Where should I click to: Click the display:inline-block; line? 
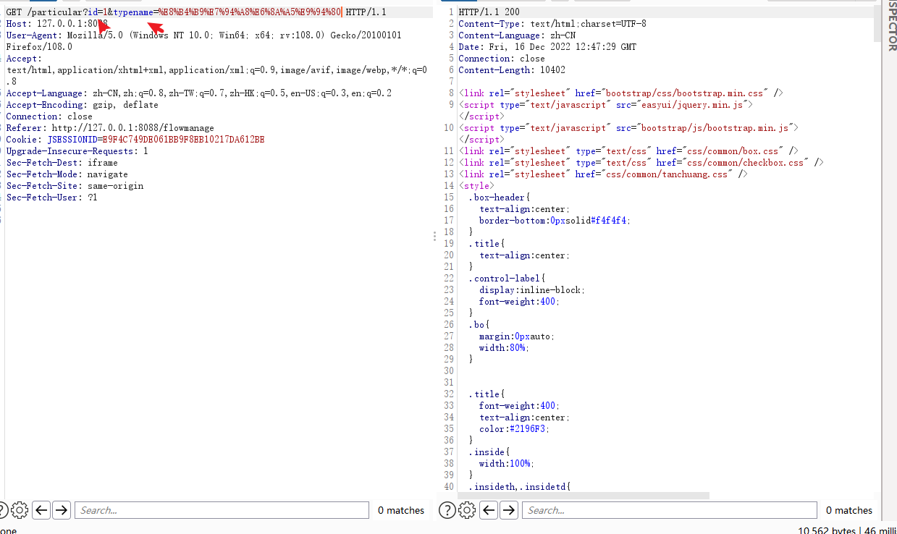[531, 290]
